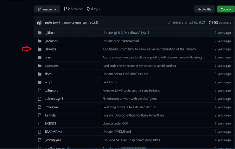Click the .github folder icon
The width and height of the screenshot is (235, 149).
coord(40,32)
